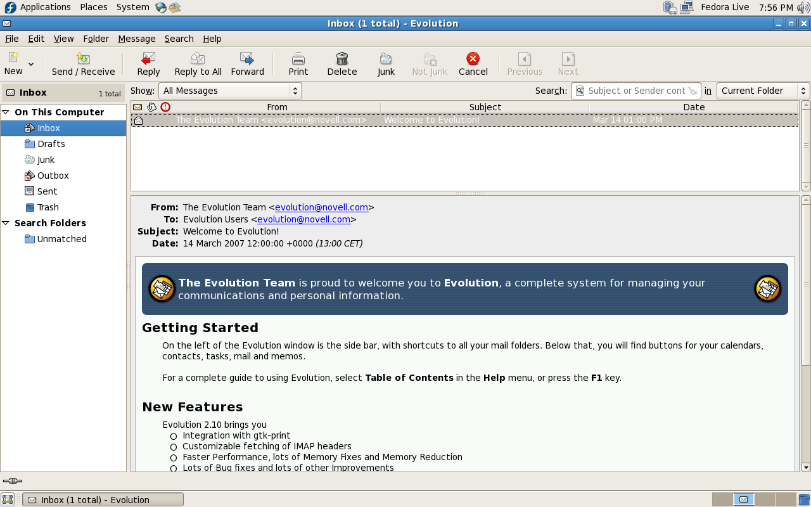811x507 pixels.
Task: Collapse the Search Folders tree
Action: [6, 223]
